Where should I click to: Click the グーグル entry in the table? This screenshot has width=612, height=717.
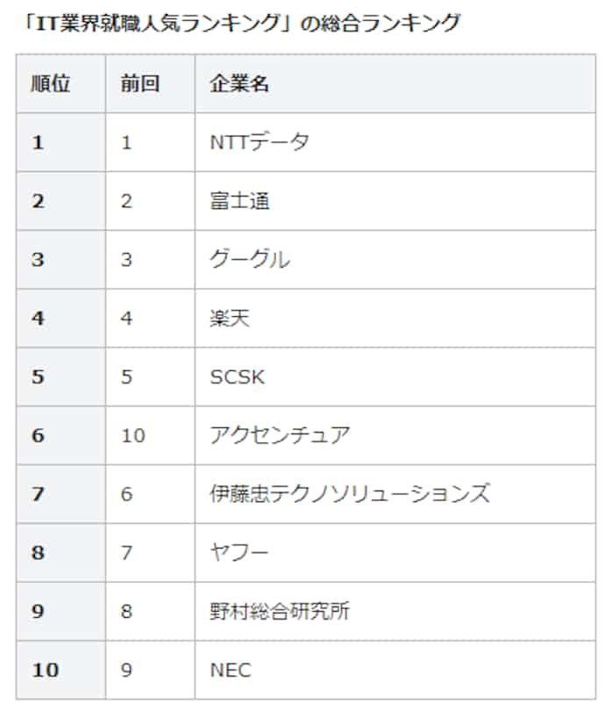(250, 260)
